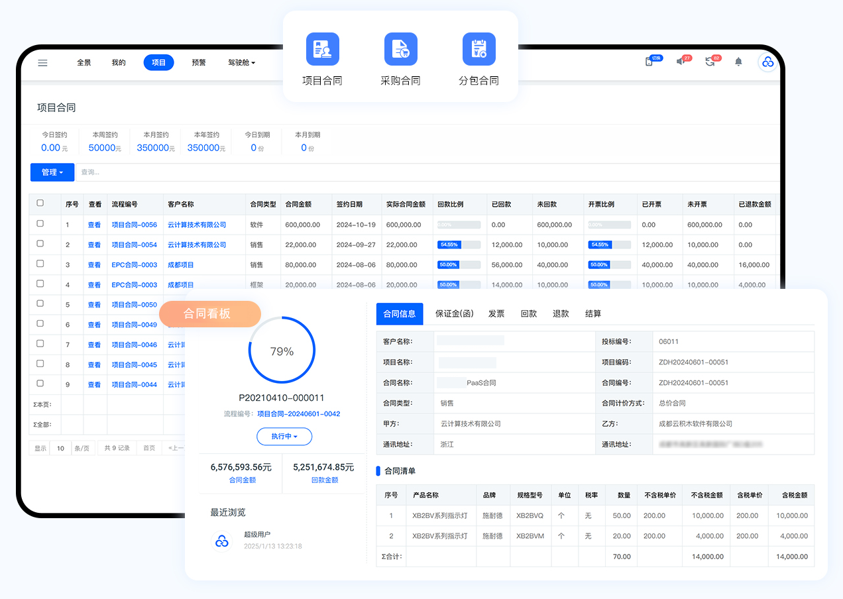Click the refresh icon with 82 badge
Viewport: 843px width, 599px height.
(x=710, y=62)
